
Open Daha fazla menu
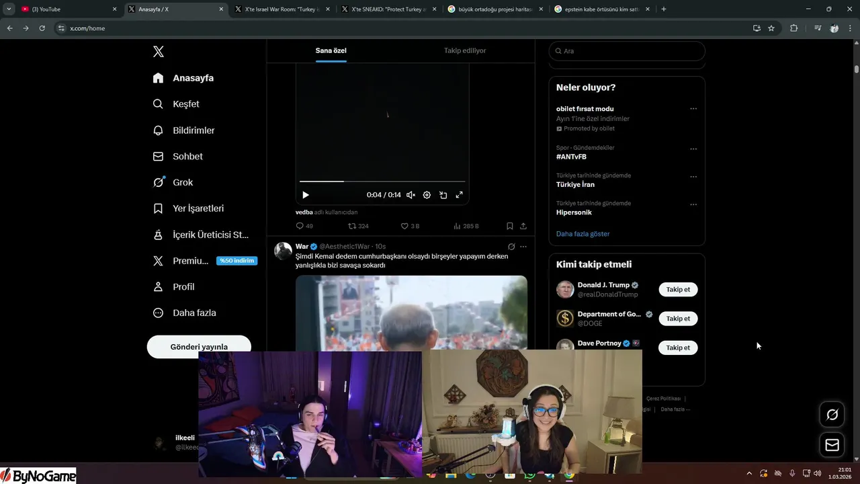click(185, 313)
